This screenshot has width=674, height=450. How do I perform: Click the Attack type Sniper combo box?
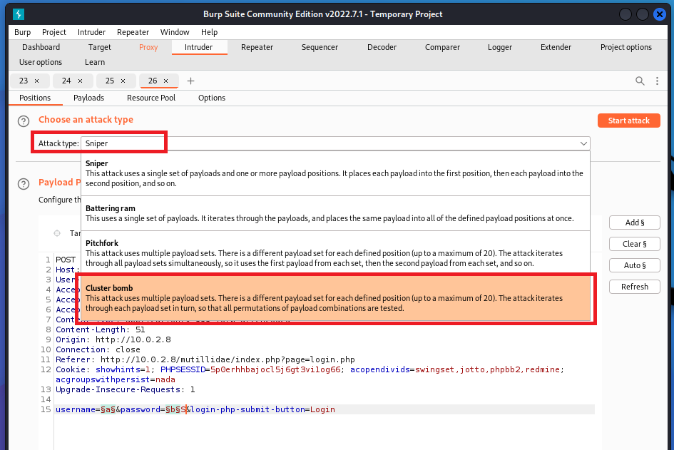335,143
